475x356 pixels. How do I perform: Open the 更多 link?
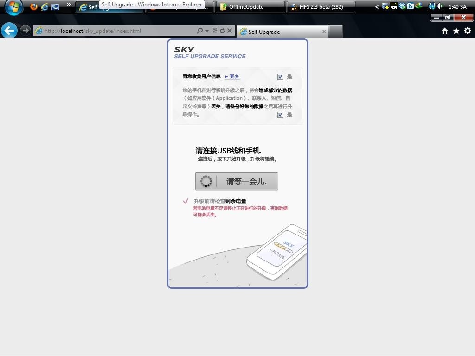pyautogui.click(x=234, y=76)
